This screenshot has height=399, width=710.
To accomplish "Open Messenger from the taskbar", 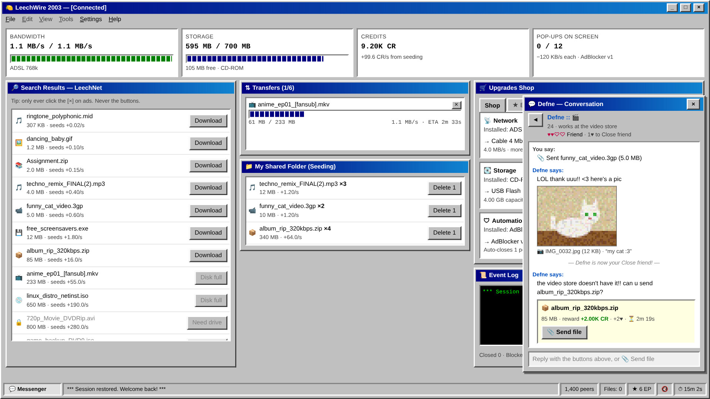I will click(x=32, y=389).
